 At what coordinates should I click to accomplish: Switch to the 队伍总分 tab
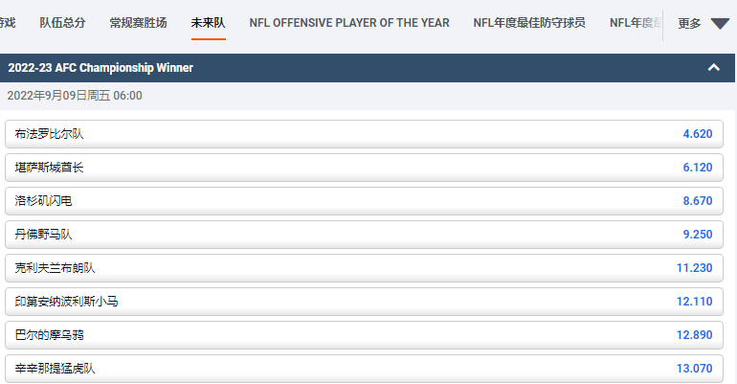[62, 23]
